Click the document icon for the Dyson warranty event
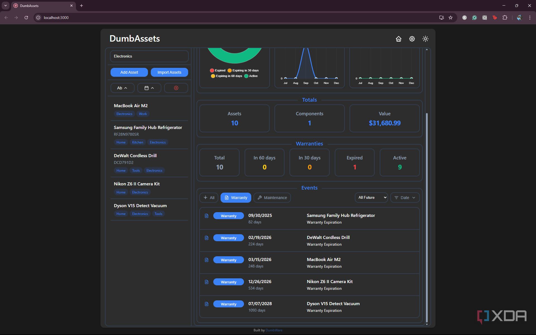The height and width of the screenshot is (335, 536). coord(207,304)
